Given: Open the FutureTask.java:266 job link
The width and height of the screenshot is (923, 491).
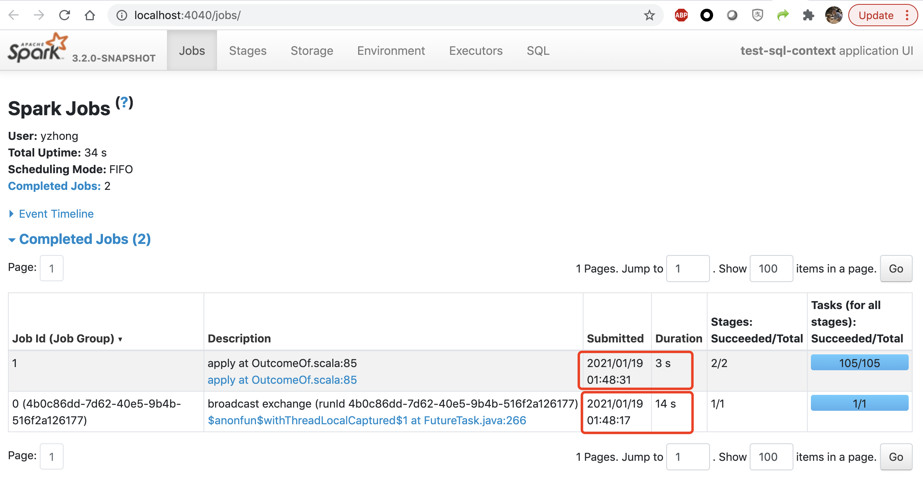Looking at the screenshot, I should 366,420.
